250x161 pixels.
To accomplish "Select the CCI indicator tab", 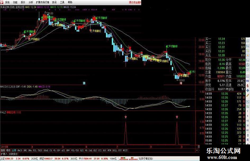I will click(x=99, y=150).
